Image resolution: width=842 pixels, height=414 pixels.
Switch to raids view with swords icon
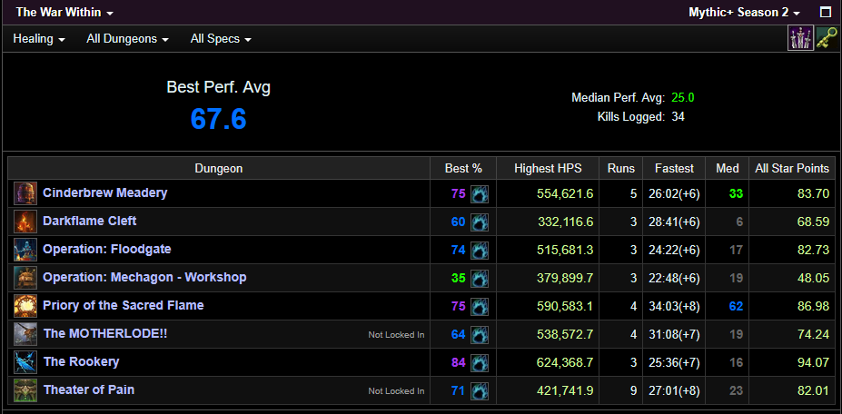pos(800,39)
